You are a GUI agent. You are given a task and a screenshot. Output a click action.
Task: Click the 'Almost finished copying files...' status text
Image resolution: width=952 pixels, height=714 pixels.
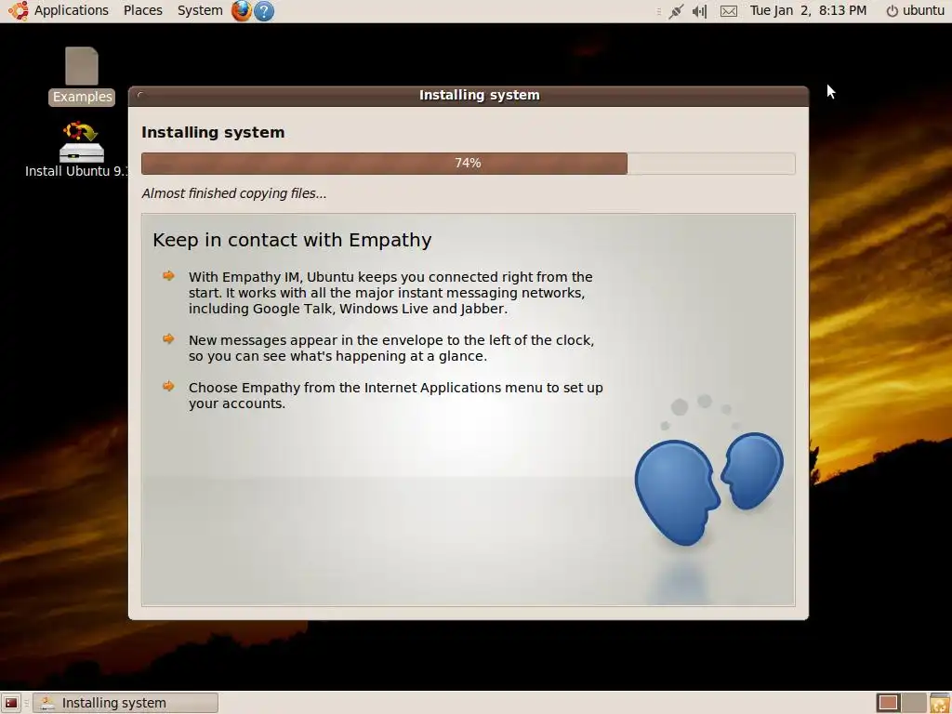tap(233, 193)
